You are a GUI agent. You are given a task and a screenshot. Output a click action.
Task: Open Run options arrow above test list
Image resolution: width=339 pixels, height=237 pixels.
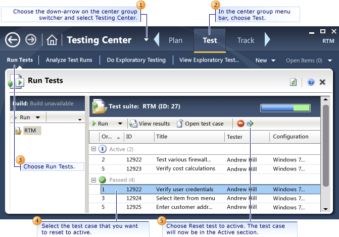coord(120,124)
